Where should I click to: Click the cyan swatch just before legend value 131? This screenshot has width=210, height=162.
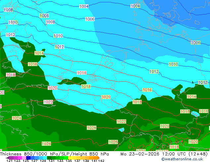(x=45, y=158)
